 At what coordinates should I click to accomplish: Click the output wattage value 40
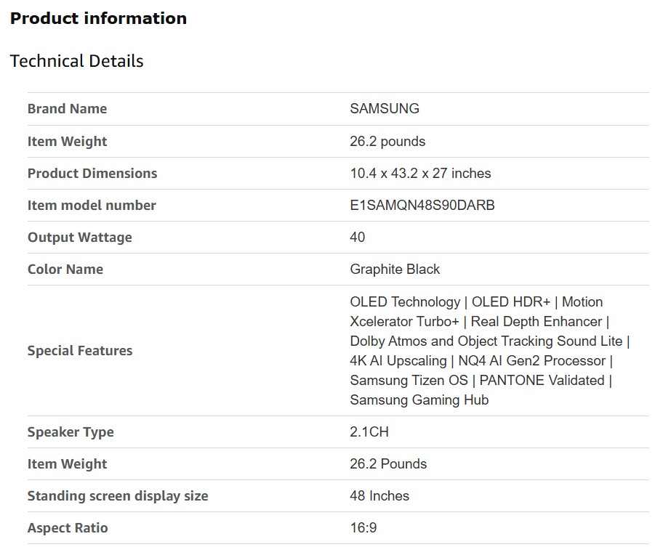click(358, 238)
